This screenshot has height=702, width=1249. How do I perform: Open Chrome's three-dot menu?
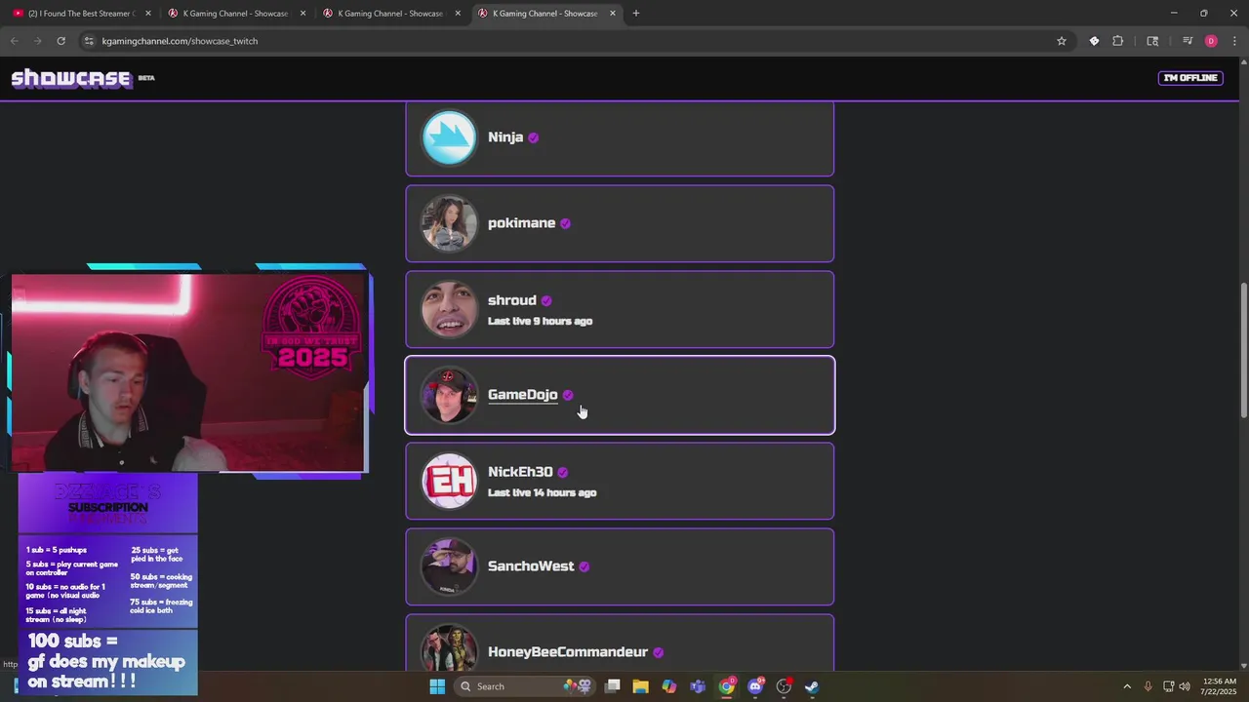[x=1234, y=41]
